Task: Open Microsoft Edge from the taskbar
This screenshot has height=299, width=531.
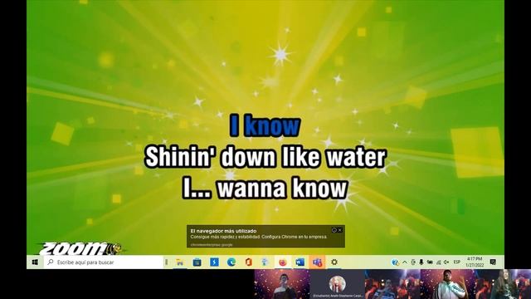Action: pyautogui.click(x=231, y=262)
